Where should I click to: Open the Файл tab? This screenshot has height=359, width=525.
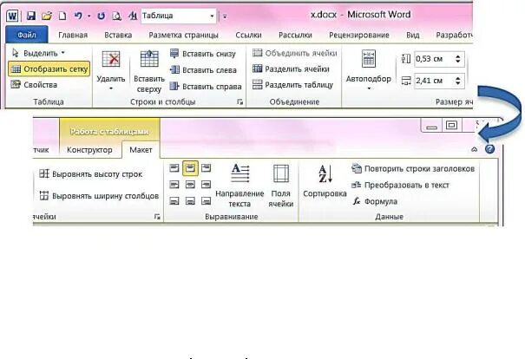27,35
